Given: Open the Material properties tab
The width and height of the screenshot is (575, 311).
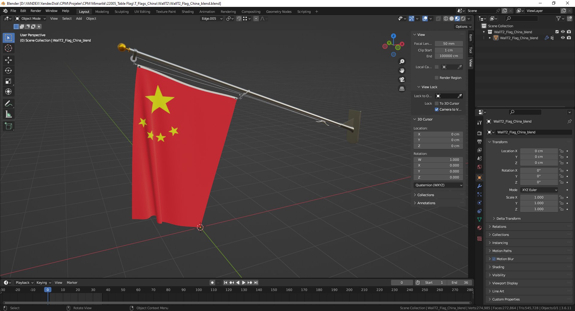Looking at the screenshot, I should (x=479, y=228).
